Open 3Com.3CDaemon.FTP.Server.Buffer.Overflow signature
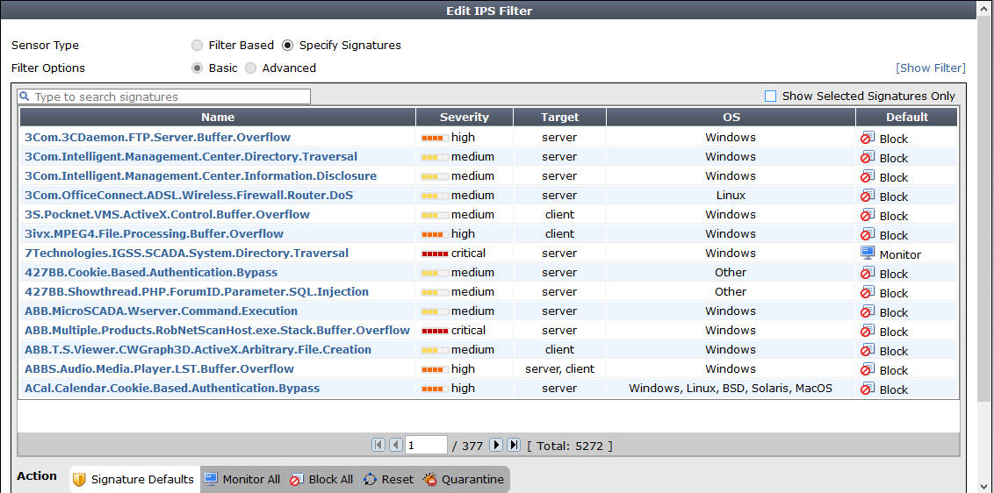Viewport: 994px width, 493px height. coord(157,138)
